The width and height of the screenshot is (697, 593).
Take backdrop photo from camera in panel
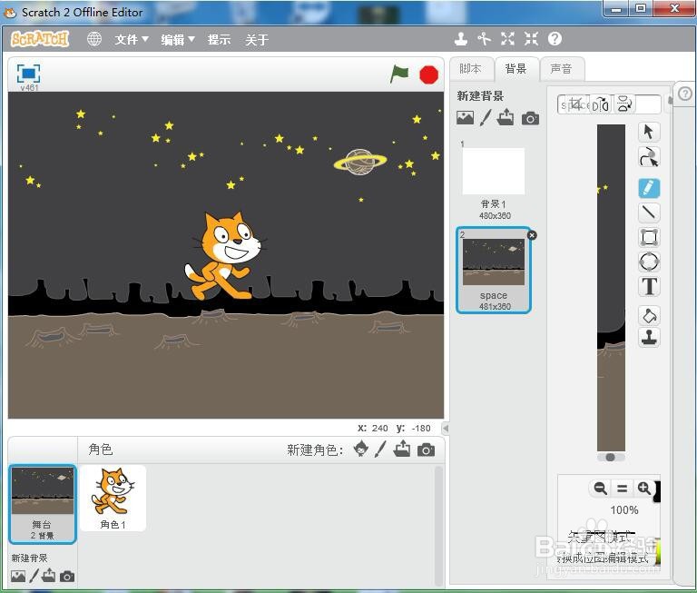coord(530,118)
